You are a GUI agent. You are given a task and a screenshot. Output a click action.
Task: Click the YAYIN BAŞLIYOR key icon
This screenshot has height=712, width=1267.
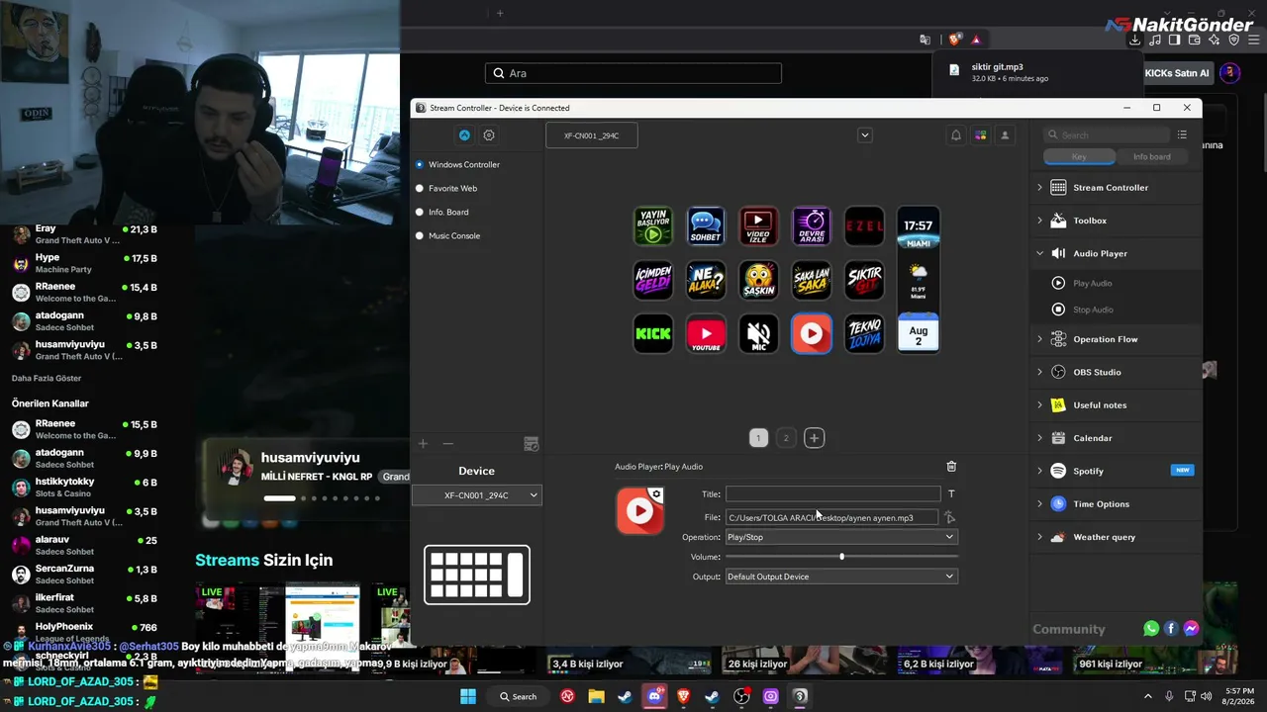653,225
